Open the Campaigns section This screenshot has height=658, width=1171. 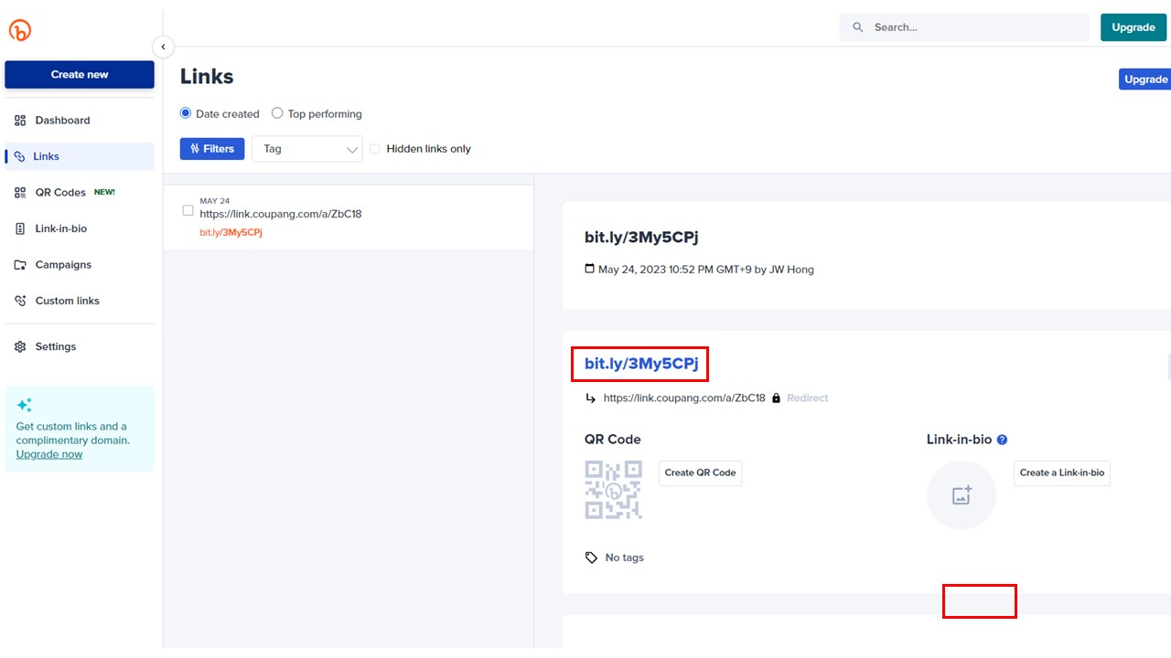(x=80, y=265)
